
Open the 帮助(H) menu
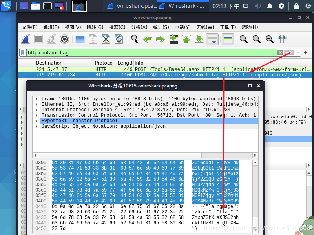[250, 27]
